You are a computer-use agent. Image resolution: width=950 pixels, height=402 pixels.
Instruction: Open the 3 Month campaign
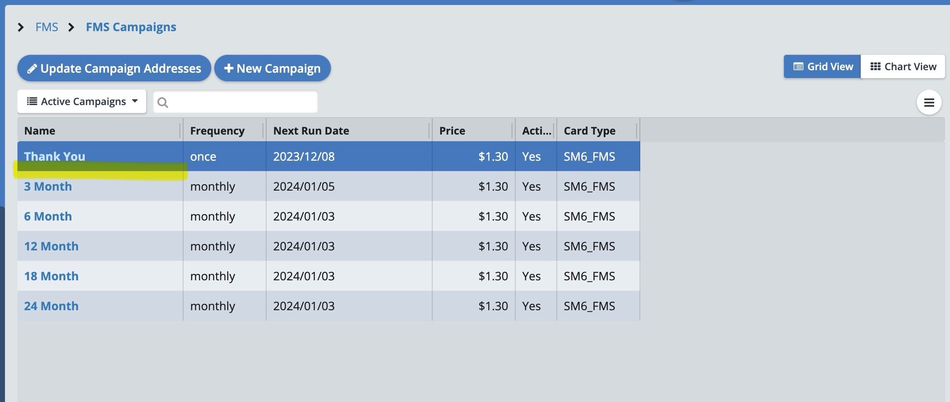coord(48,186)
